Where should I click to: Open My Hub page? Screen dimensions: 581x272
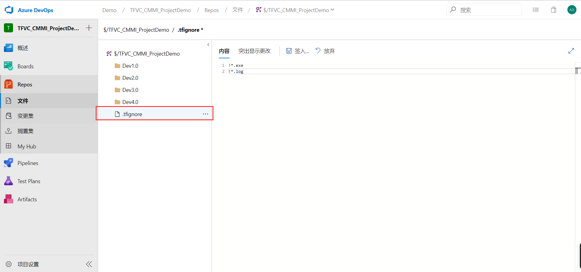pos(49,146)
